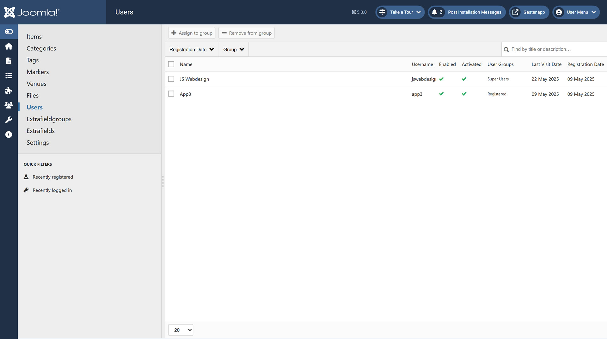Screen dimensions: 607x339
Task: Open the 20 items-per-page selector
Action: 181,330
